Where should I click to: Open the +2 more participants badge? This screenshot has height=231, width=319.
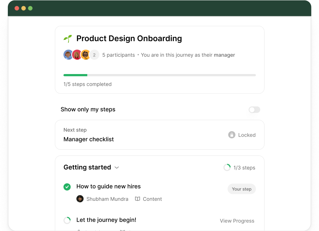[94, 55]
